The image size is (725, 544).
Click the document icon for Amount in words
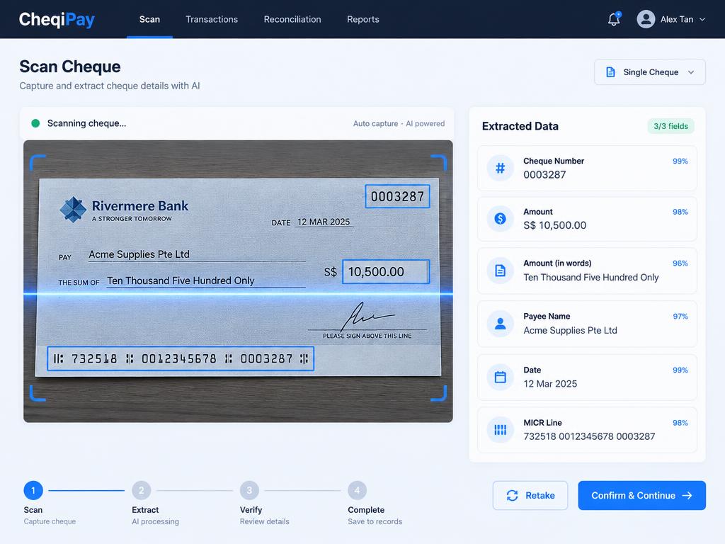(x=500, y=270)
